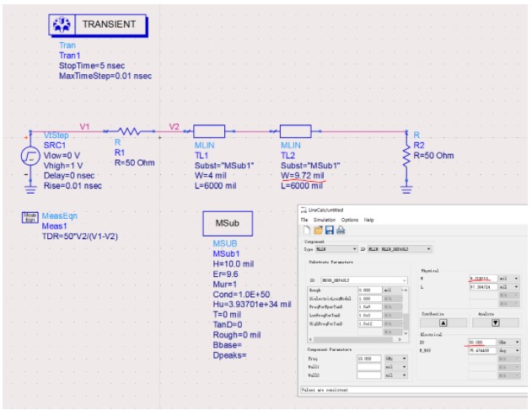Click the Synthesize up-arrow button

(443, 323)
